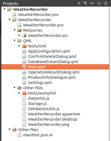Select top-level WeatherRecorder.pro text
Image resolution: width=111 pixels, height=141 pixels.
tap(38, 15)
